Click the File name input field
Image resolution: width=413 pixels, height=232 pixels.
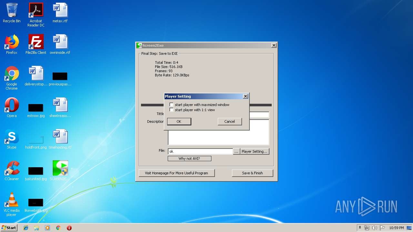[200, 151]
